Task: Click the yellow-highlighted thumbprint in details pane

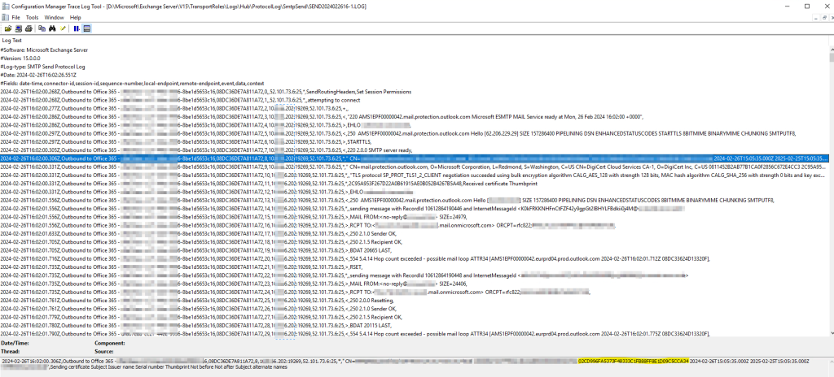Action: click(633, 360)
